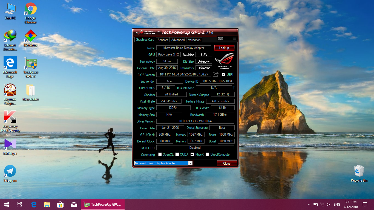
Task: Launch Rayman Origins desktop shortcut
Action: tap(10, 94)
